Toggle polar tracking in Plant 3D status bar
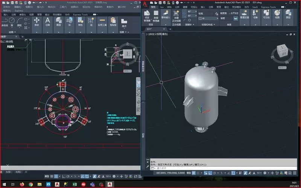This screenshot has width=301, height=188. pyautogui.click(x=214, y=173)
